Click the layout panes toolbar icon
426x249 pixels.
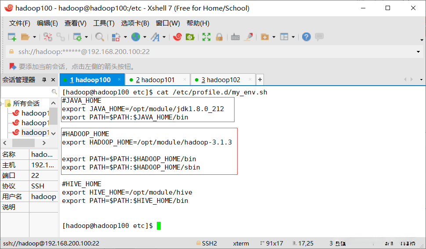284,37
